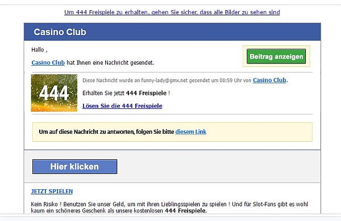Follow the Casino Club link after '00:59 Uhr von'
The height and width of the screenshot is (221, 341).
coord(269,80)
